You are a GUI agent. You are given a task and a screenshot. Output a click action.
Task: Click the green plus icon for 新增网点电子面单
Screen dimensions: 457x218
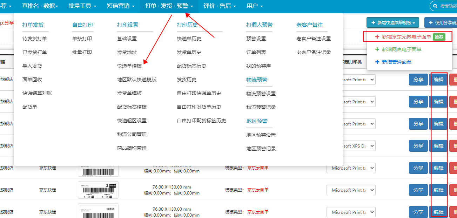pos(377,49)
